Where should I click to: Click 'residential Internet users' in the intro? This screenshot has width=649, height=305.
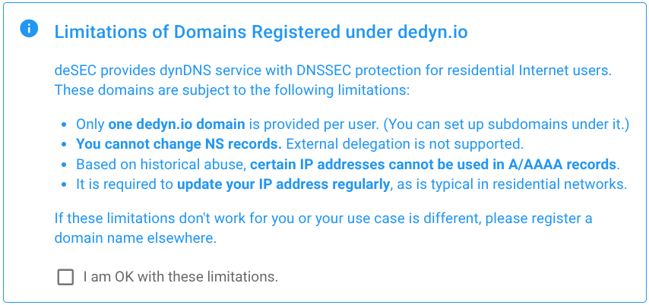coord(535,71)
